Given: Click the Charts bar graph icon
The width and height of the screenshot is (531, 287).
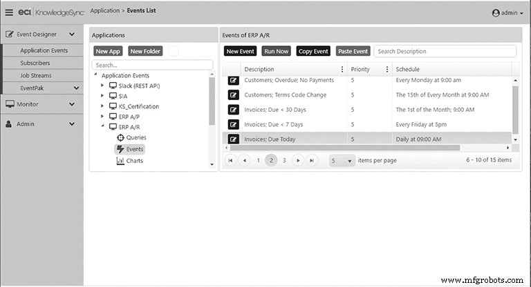Looking at the screenshot, I should [x=120, y=161].
